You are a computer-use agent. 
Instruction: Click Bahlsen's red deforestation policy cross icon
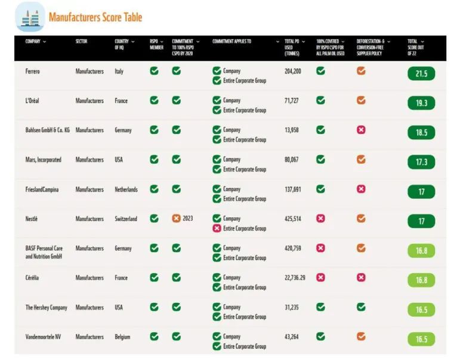point(361,130)
